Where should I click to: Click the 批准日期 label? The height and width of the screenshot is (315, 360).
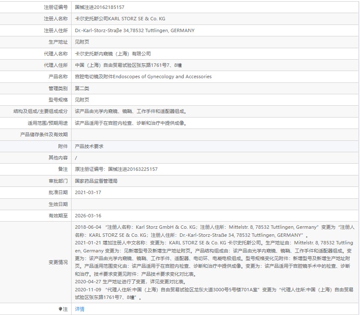tap(58, 192)
